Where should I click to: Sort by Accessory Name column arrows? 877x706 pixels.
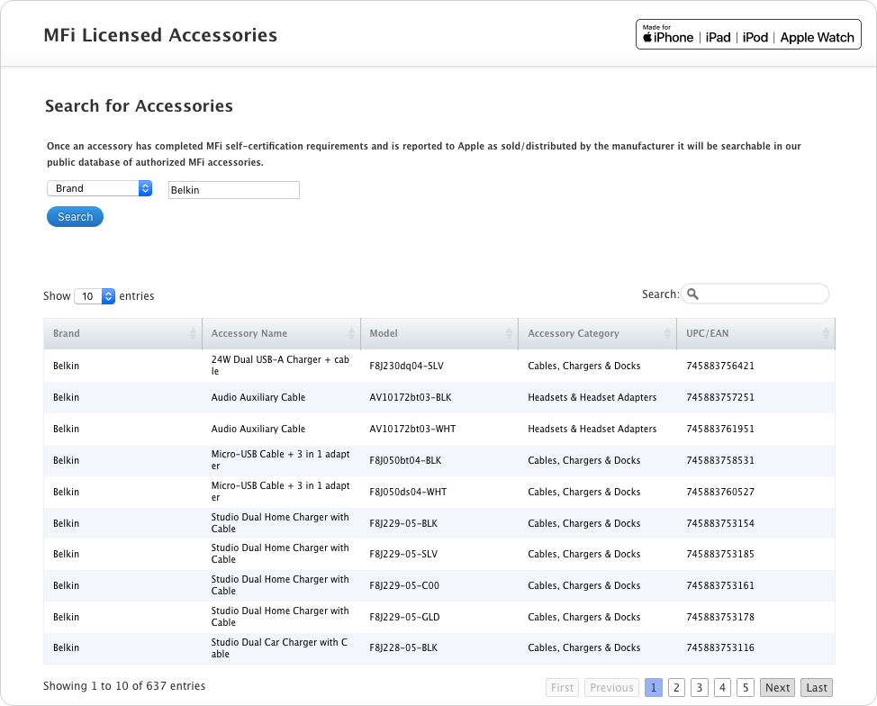351,333
